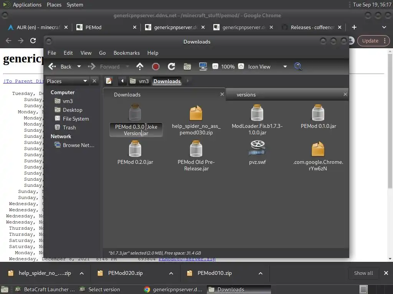Open the Bookmarks menu
This screenshot has width=393, height=294.
click(x=127, y=53)
